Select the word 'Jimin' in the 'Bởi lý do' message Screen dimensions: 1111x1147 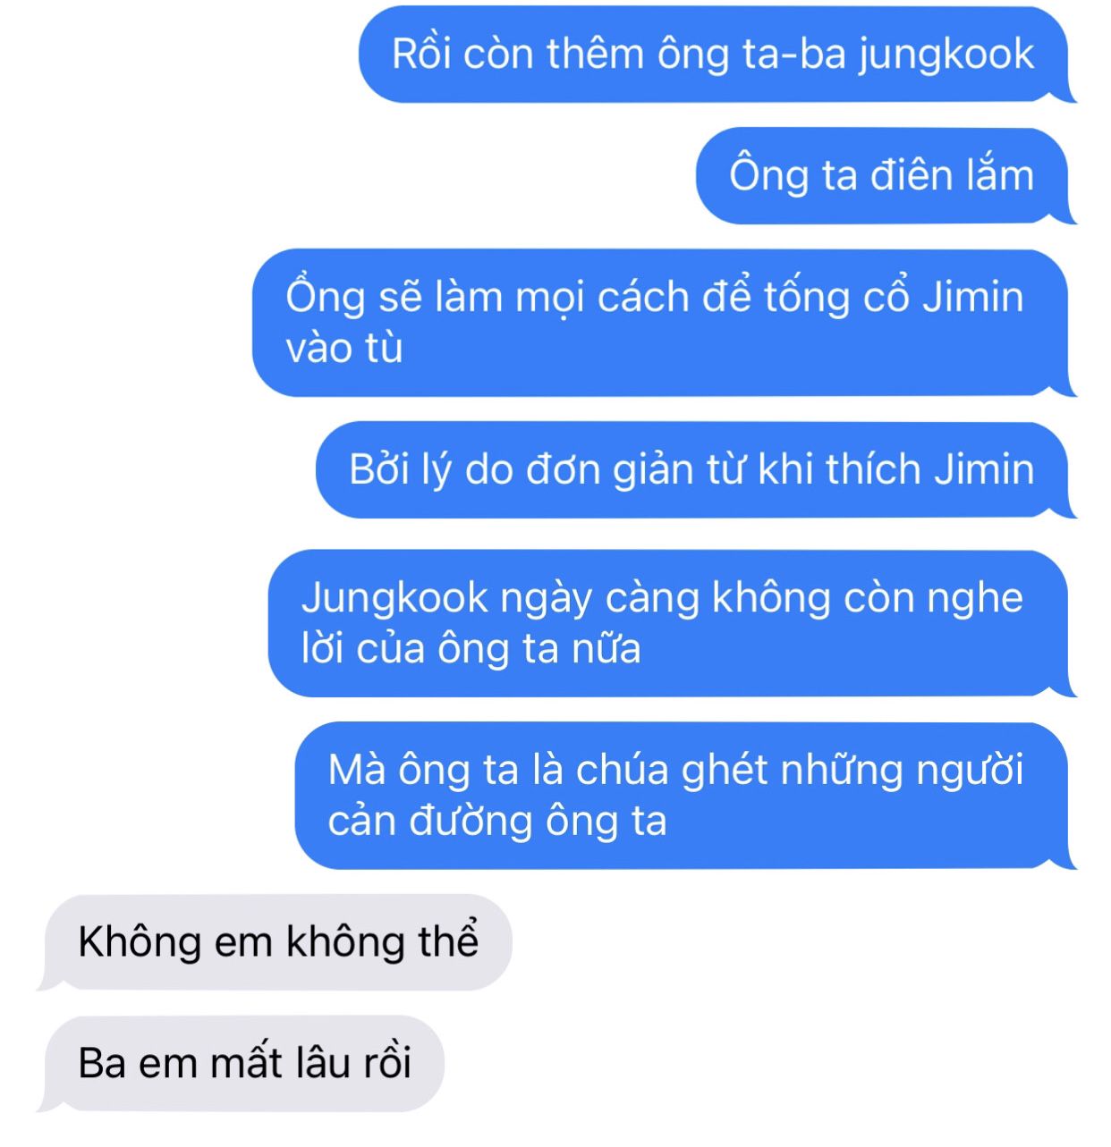(984, 469)
